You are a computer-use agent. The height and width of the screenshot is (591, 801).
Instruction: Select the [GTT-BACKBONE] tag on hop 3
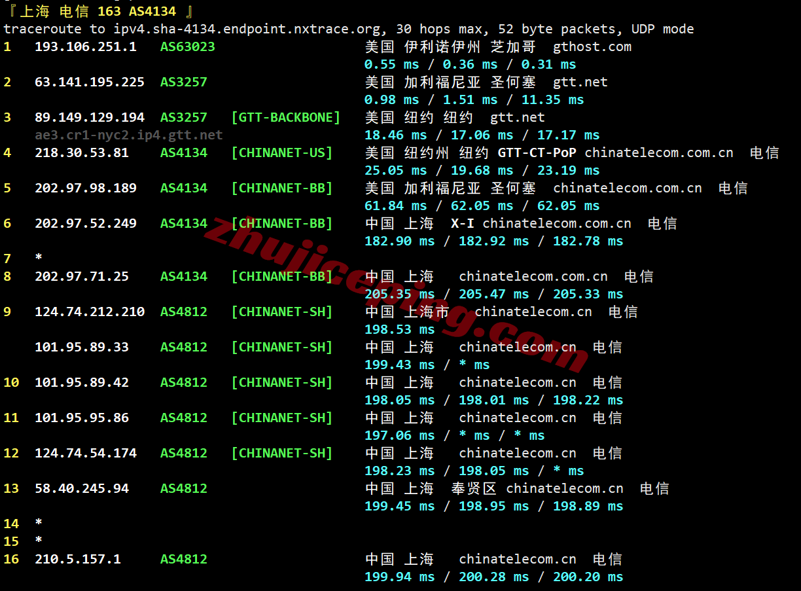[x=285, y=117]
